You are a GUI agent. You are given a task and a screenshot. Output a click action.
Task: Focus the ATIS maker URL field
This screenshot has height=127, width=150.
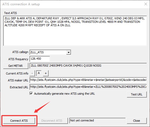[x=88, y=80]
